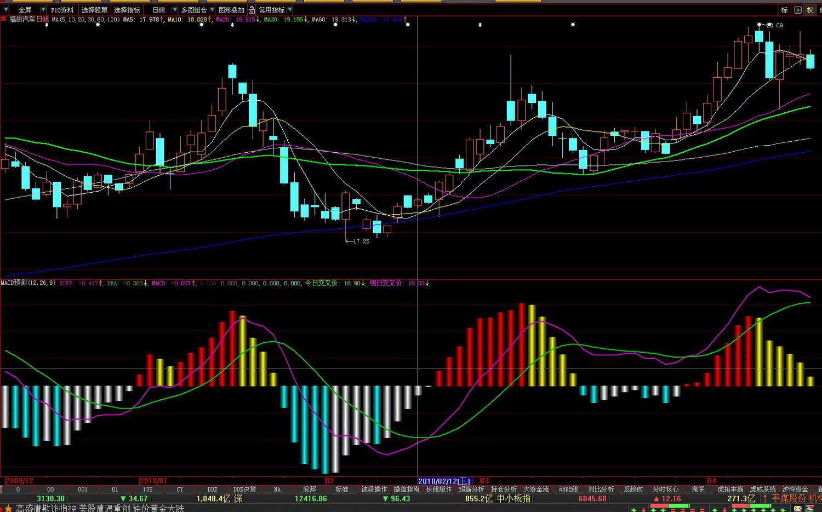This screenshot has width=822, height=512.
Task: Click the Shanghai index value 3130.30
Action: pos(50,499)
